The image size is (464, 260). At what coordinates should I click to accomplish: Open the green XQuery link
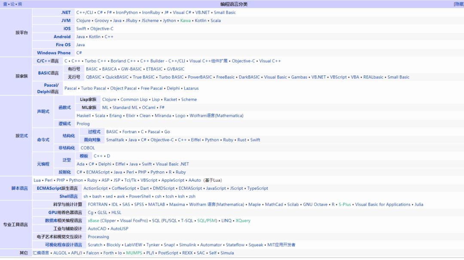[243, 221]
